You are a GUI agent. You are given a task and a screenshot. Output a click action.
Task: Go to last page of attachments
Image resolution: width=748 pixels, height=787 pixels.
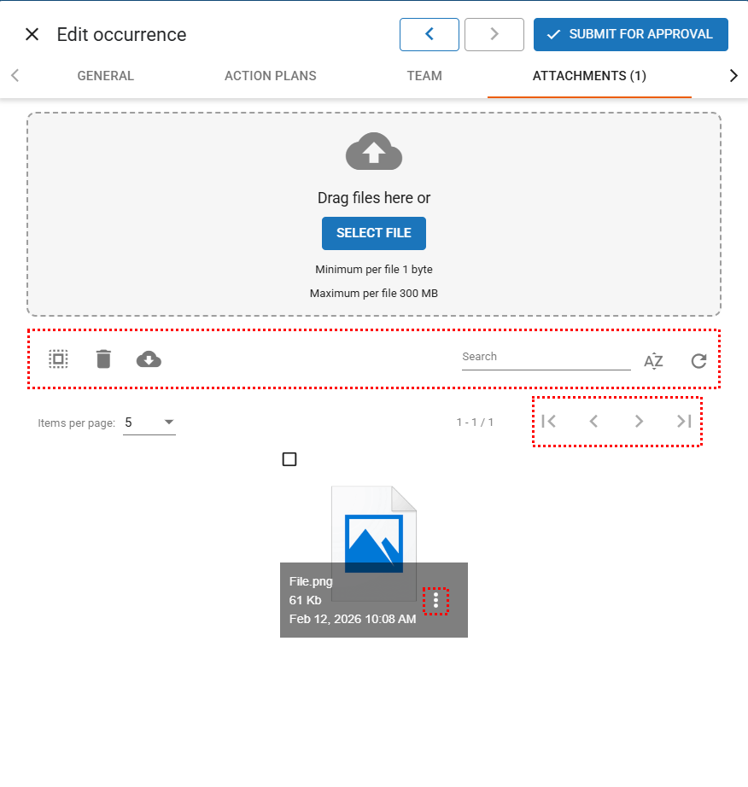pyautogui.click(x=683, y=421)
